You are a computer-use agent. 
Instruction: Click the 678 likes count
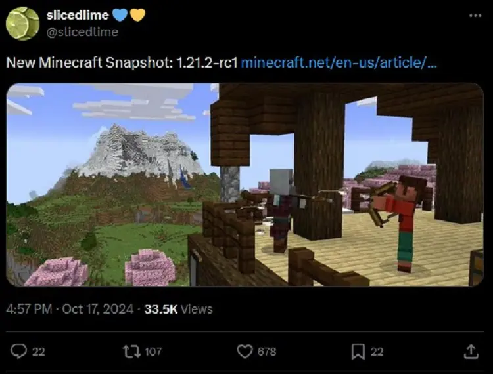(x=267, y=352)
